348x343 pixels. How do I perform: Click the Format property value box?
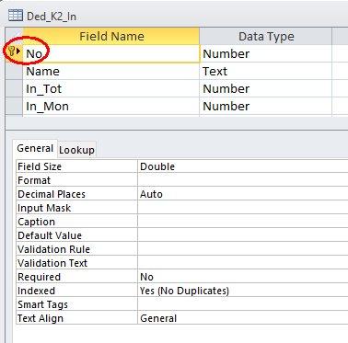pyautogui.click(x=243, y=180)
